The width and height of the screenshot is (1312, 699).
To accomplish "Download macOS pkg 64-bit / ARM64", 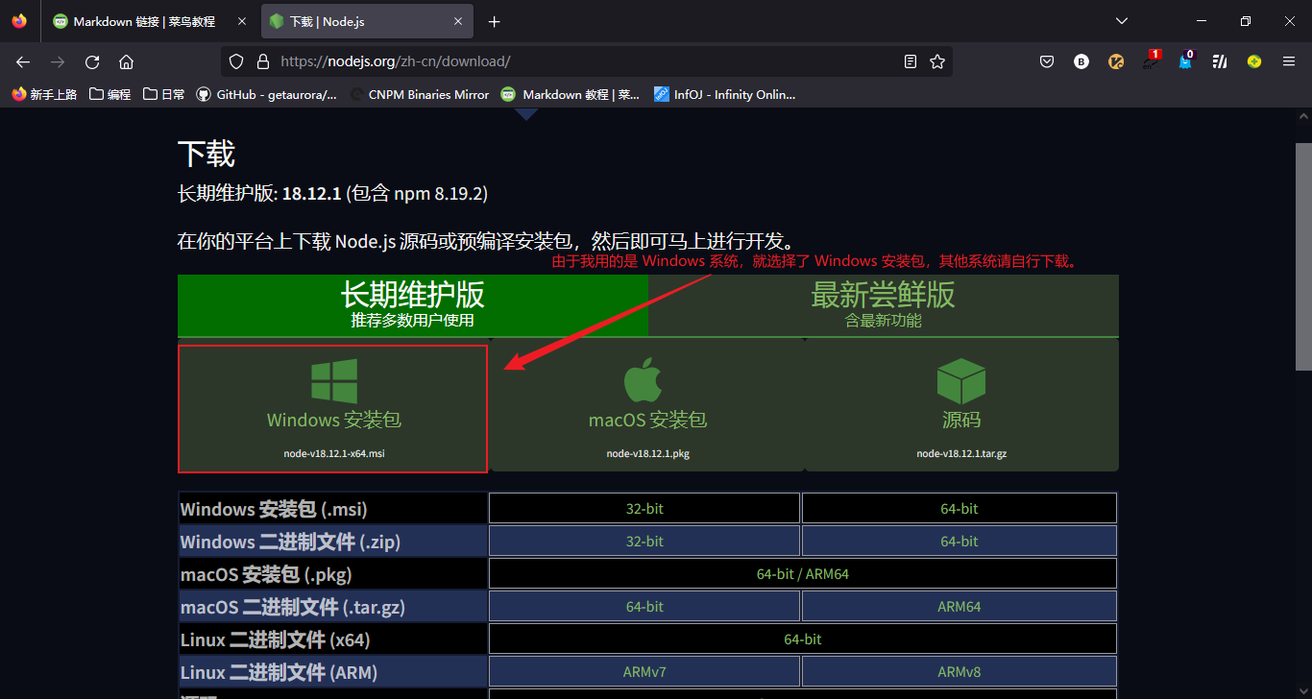I will pos(803,574).
